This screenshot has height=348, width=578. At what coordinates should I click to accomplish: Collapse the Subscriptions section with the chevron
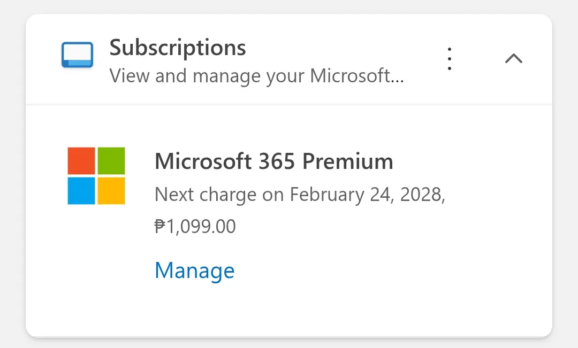click(513, 58)
